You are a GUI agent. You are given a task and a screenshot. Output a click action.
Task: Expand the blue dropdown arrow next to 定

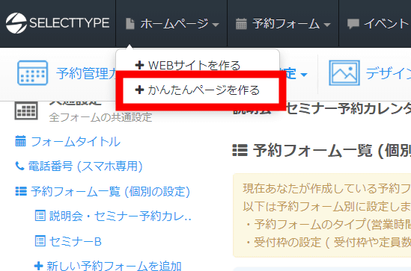pos(304,75)
